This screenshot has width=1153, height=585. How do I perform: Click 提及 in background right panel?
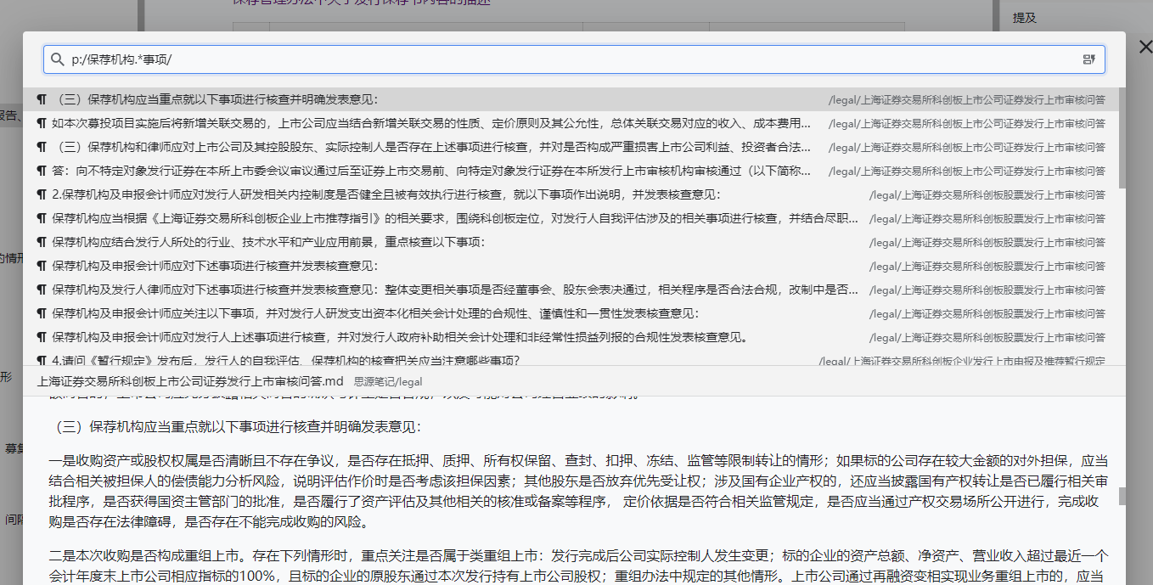pos(1025,17)
